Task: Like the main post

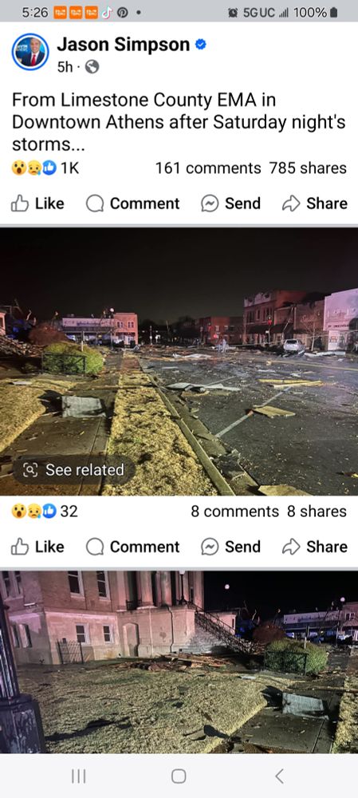Action: [x=37, y=203]
